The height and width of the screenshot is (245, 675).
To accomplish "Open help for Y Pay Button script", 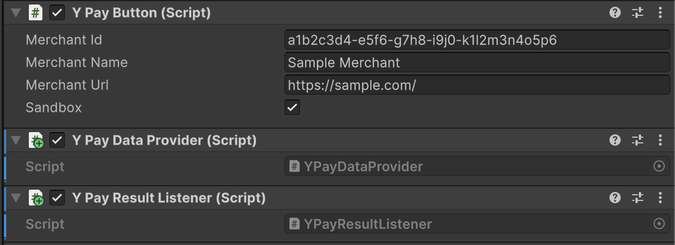I will coord(615,13).
